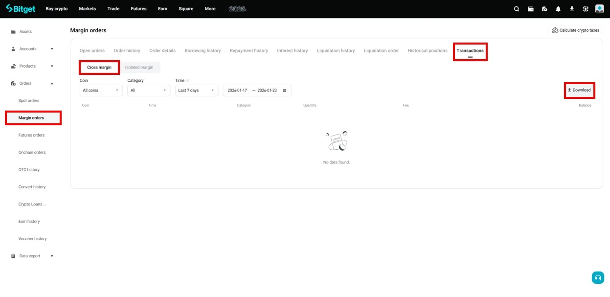This screenshot has height=297, width=610.
Task: Expand the Products sidebar section
Action: 32,66
